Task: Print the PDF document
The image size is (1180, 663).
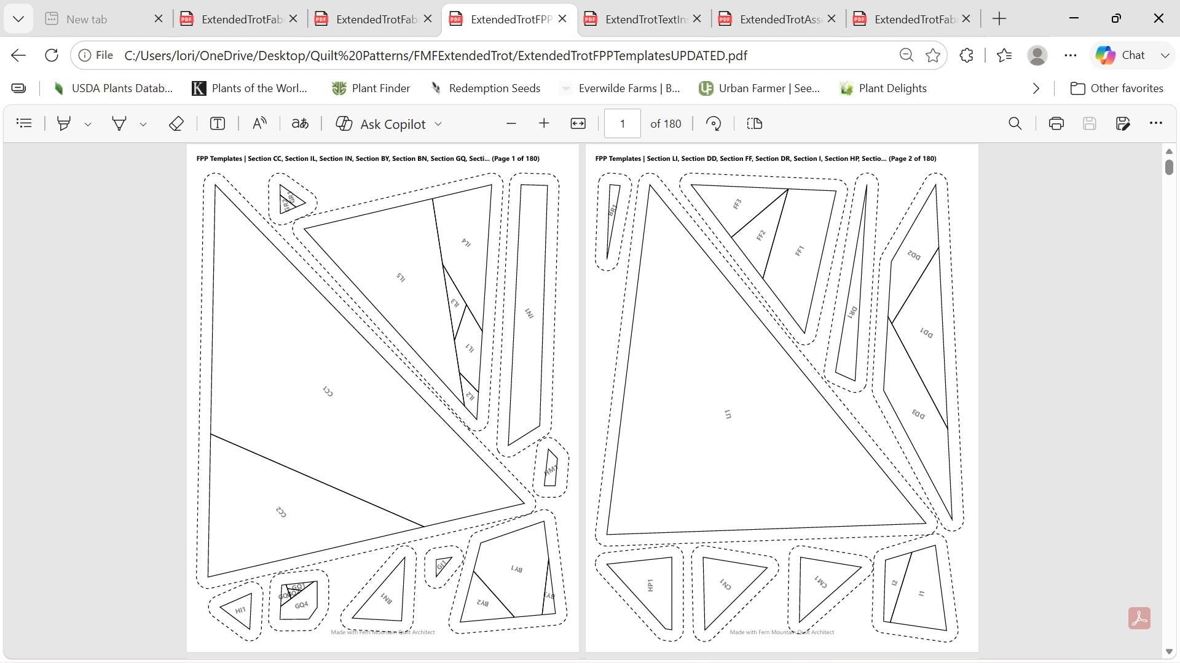Action: tap(1056, 123)
